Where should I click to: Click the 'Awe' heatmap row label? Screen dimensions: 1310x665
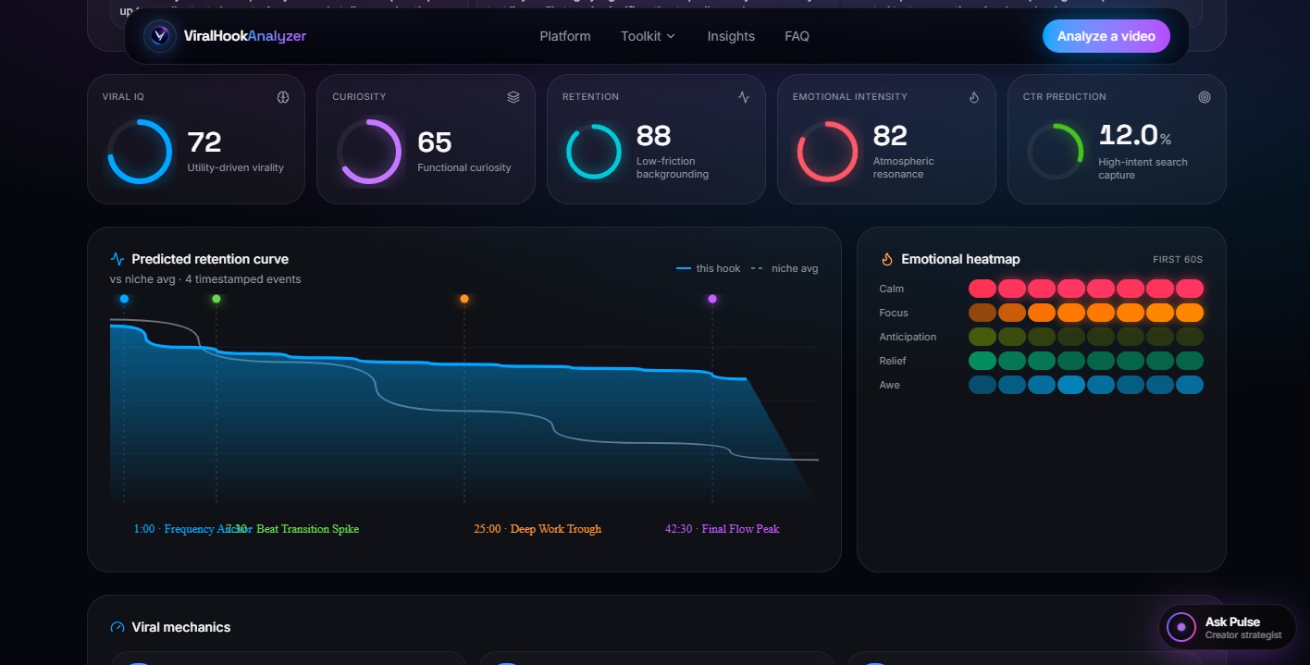tap(889, 385)
